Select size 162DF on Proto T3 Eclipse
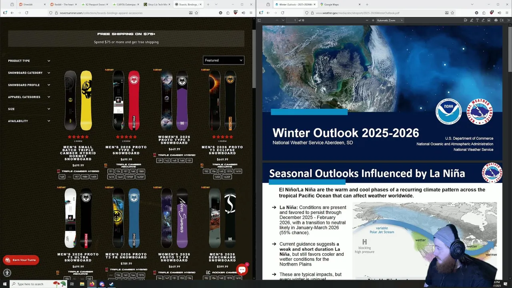This screenshot has width=512, height=288. click(x=227, y=177)
